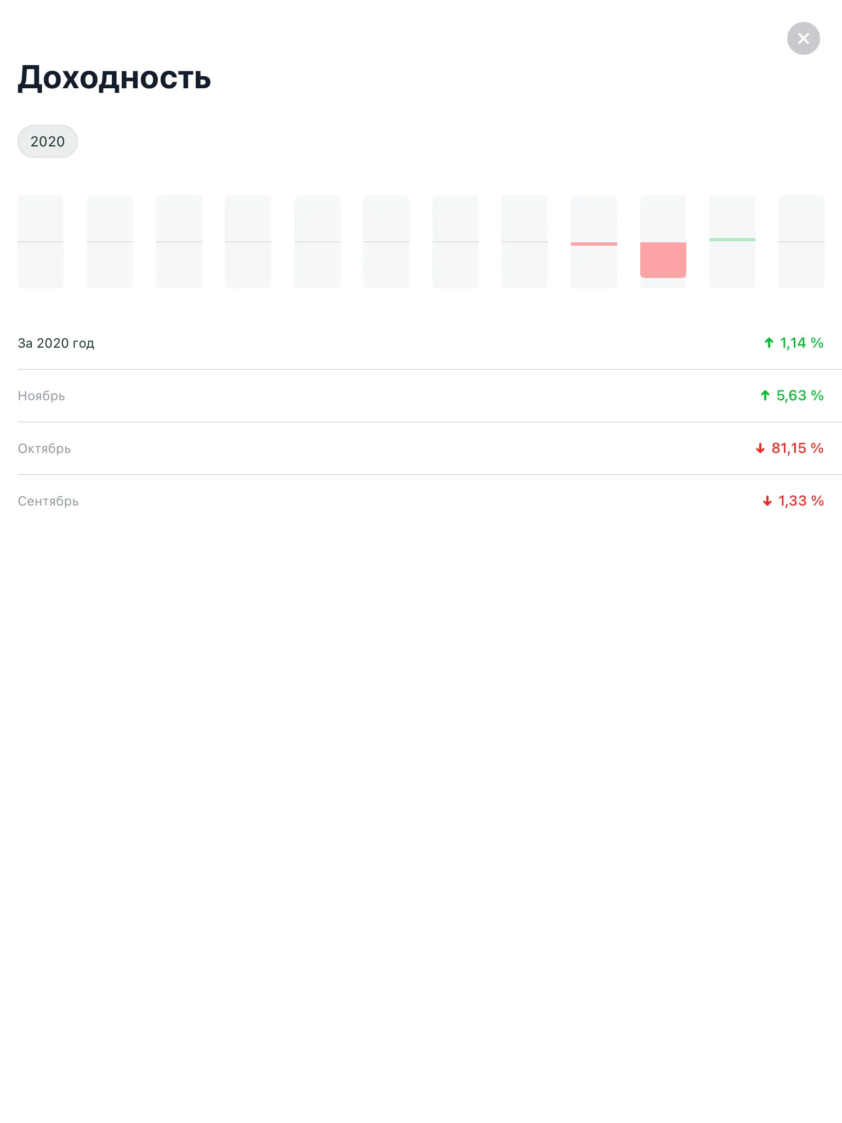This screenshot has width=842, height=1123.
Task: Tap the 81,15 % loss value
Action: (x=798, y=449)
